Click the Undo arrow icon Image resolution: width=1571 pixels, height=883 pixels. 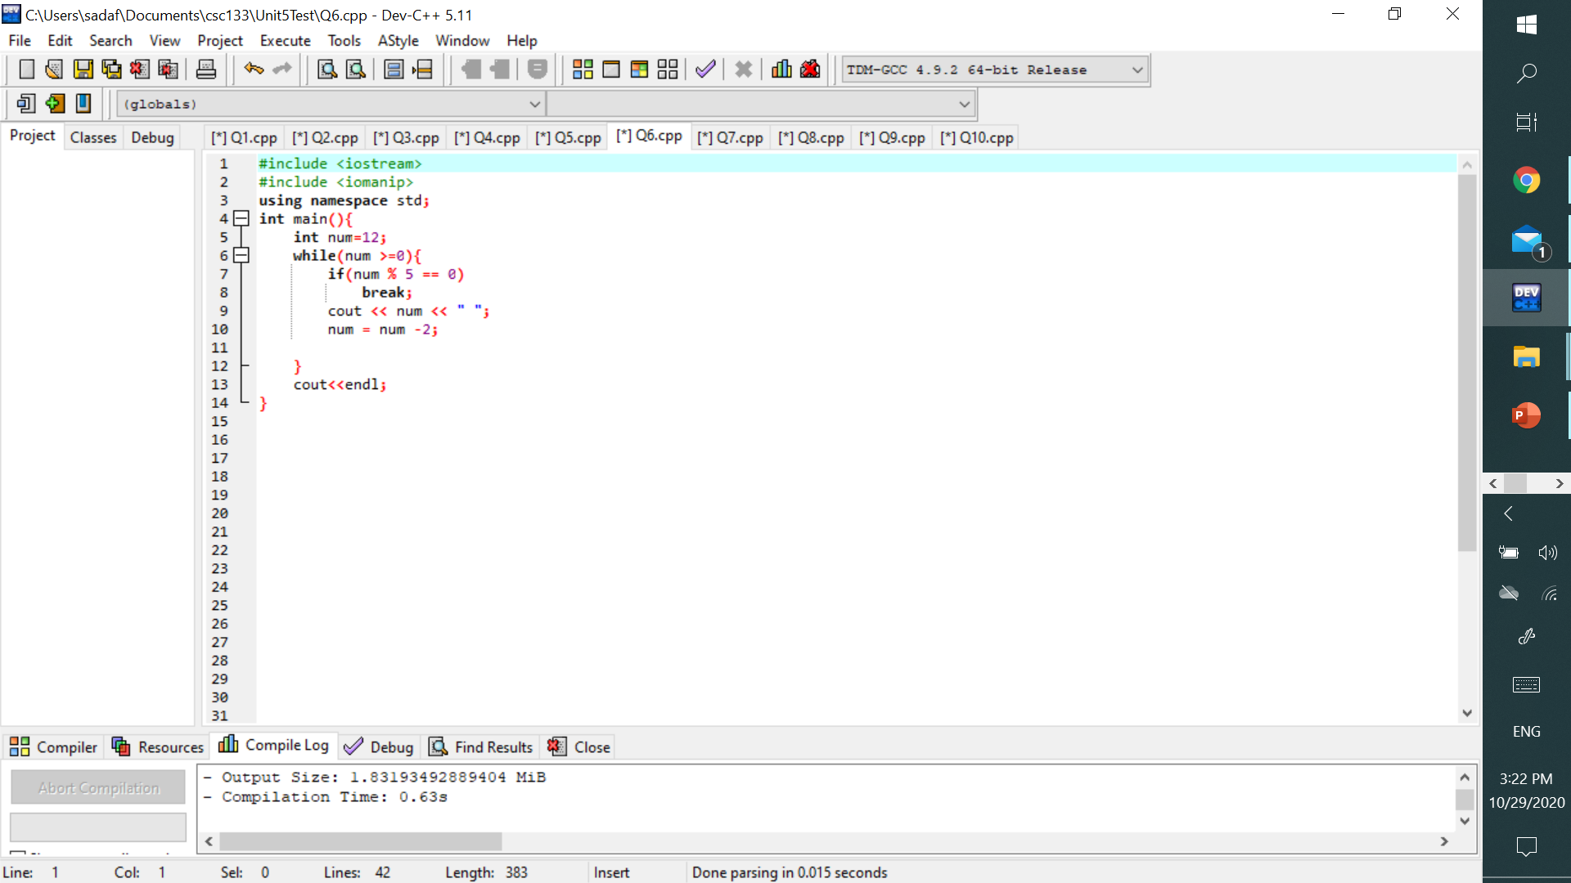point(254,69)
